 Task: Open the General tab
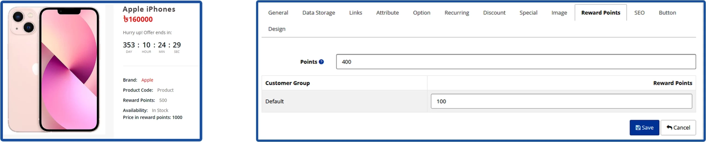pos(278,13)
